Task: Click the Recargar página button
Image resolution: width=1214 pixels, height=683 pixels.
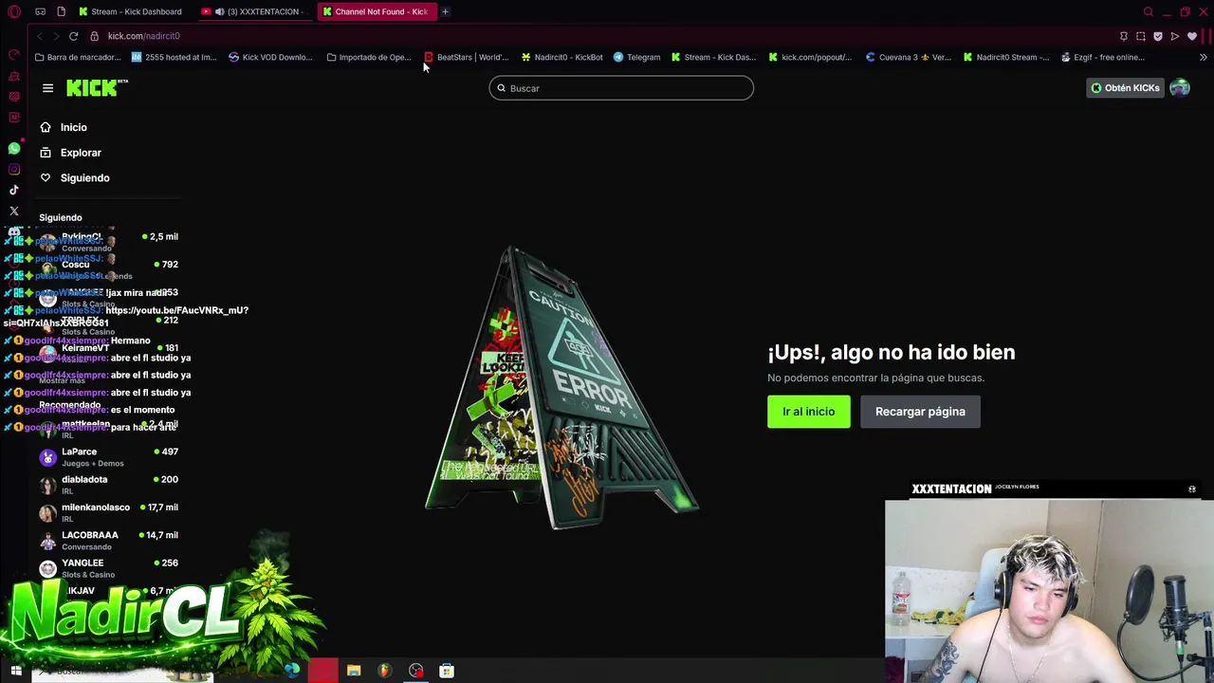Action: click(920, 412)
